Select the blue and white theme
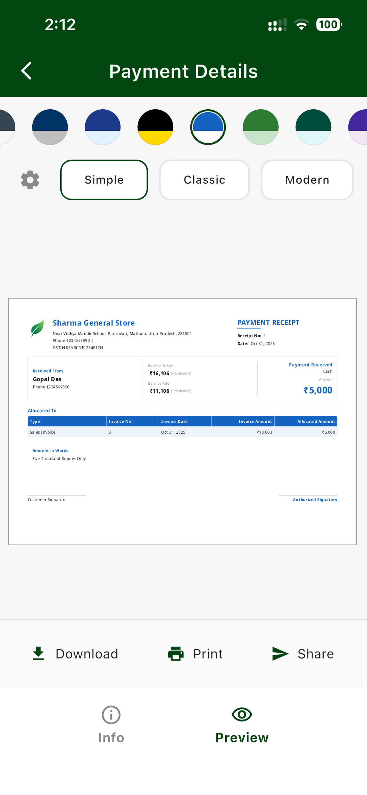The width and height of the screenshot is (367, 795). pyautogui.click(x=208, y=127)
